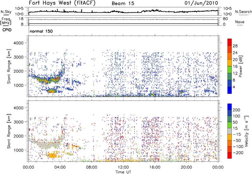The width and height of the screenshot is (252, 174).
Task: Click the orange velocity patch near 03:00, 600 km
Action: pyautogui.click(x=52, y=155)
